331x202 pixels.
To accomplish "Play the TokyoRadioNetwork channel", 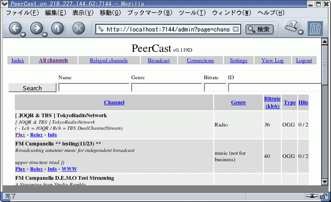I will [20, 135].
